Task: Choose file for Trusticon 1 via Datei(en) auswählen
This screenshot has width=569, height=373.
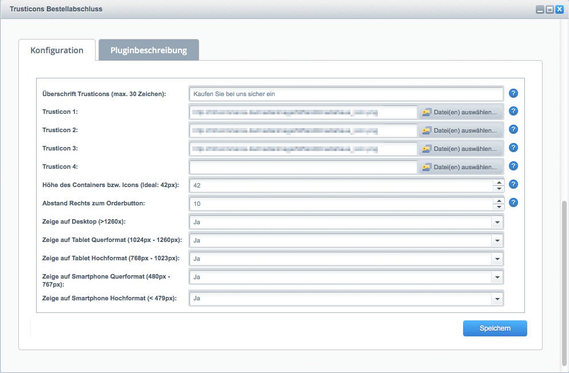Action: tap(461, 112)
